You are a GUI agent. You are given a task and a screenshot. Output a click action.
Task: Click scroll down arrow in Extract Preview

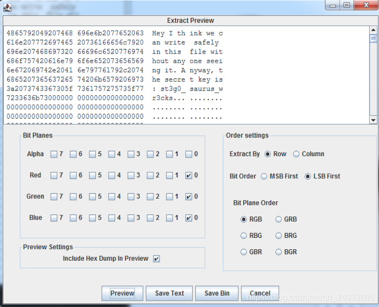(x=373, y=120)
